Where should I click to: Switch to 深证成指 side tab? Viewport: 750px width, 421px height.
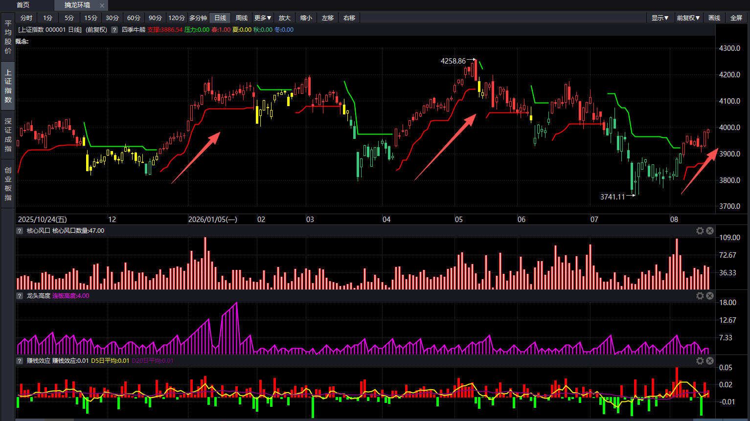click(8, 135)
